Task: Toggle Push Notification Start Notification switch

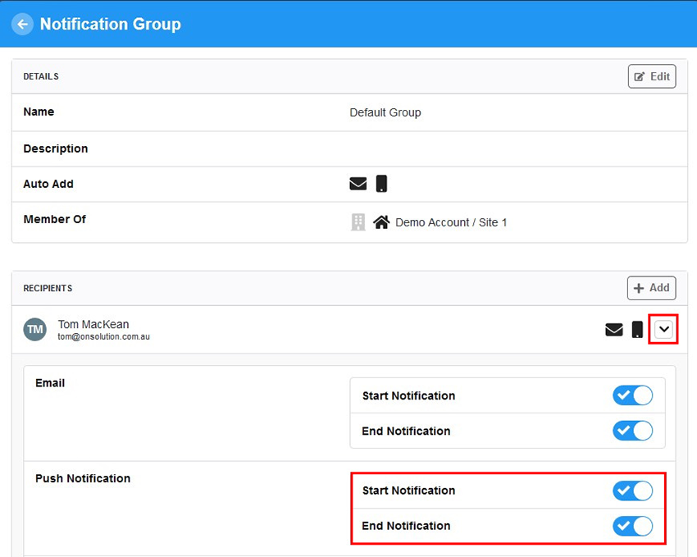Action: coord(632,491)
